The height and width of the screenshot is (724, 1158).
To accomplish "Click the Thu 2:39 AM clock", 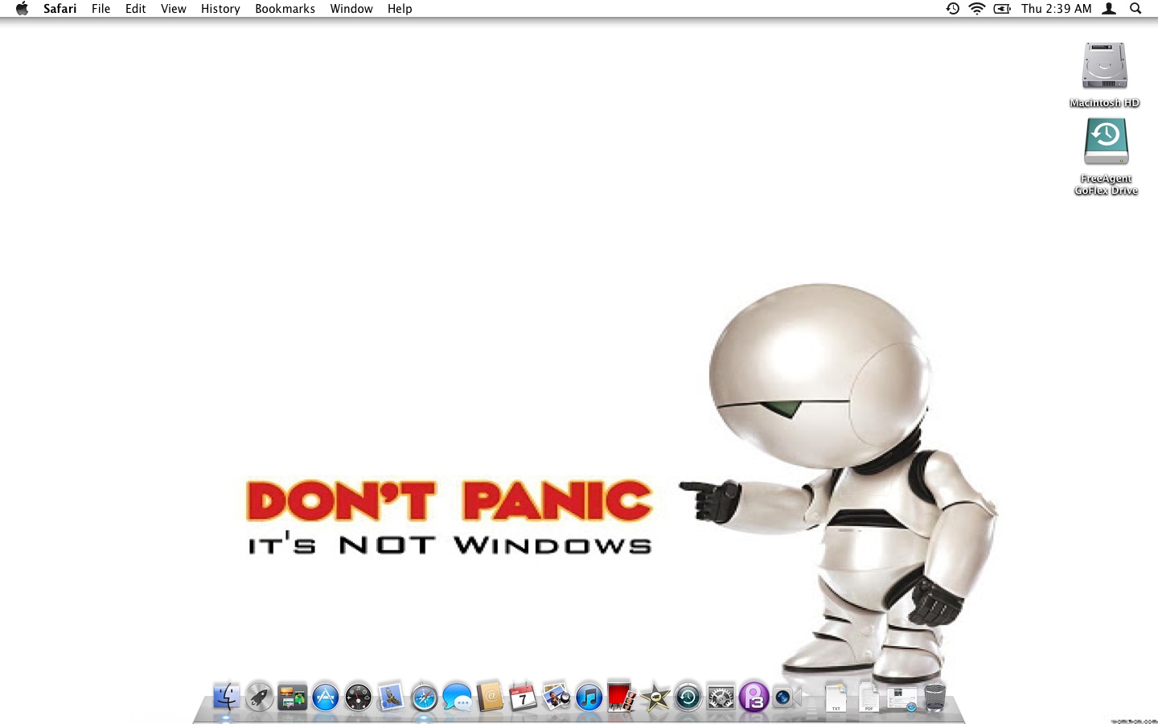I will coord(1057,9).
